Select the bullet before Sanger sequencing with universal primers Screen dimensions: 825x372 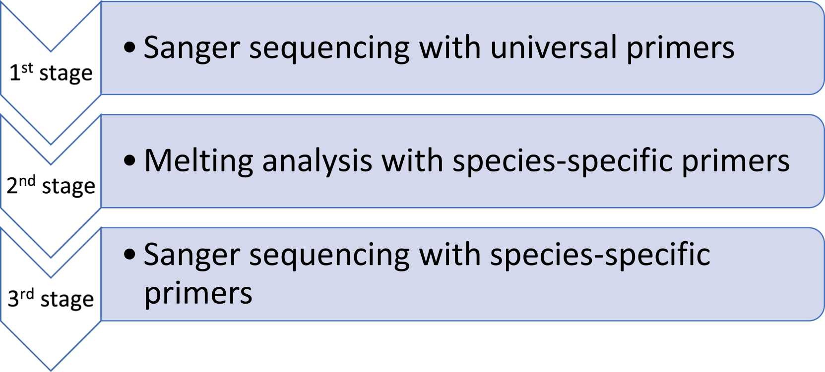pos(130,48)
